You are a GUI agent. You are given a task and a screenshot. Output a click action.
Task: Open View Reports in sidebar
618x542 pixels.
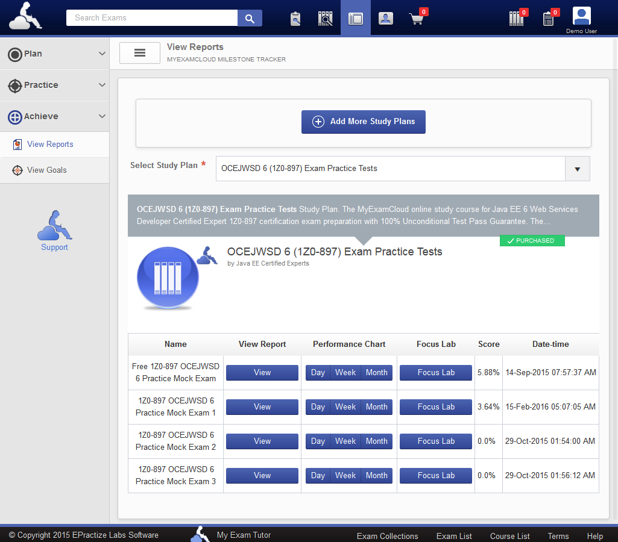pos(50,145)
